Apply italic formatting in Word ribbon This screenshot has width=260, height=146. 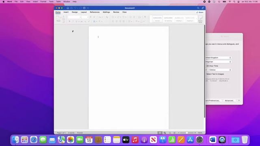[x=73, y=21]
